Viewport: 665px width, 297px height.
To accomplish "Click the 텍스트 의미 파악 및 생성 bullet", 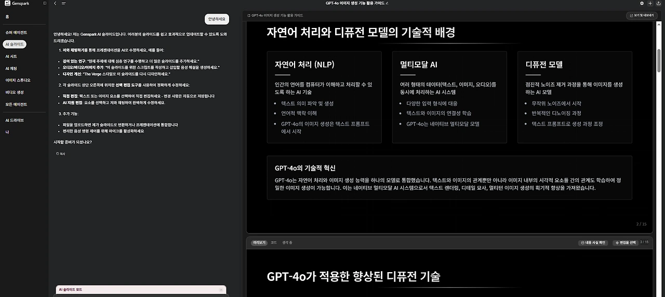I will [307, 103].
